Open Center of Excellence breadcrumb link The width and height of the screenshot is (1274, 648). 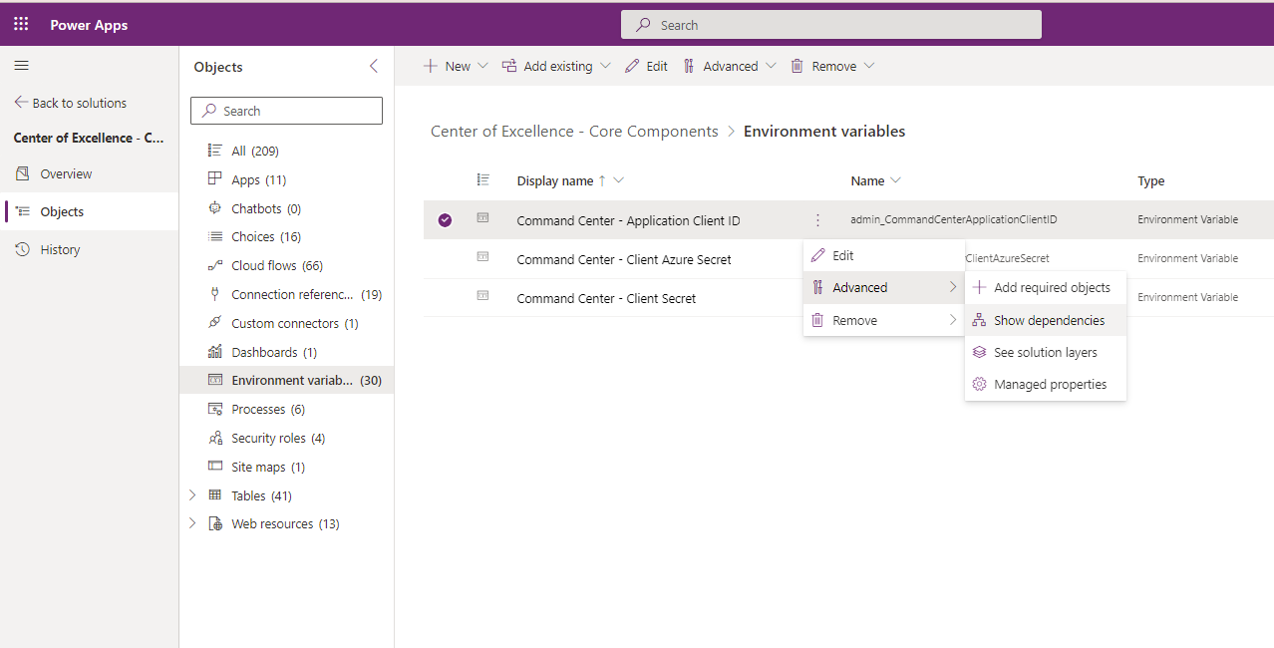[573, 131]
